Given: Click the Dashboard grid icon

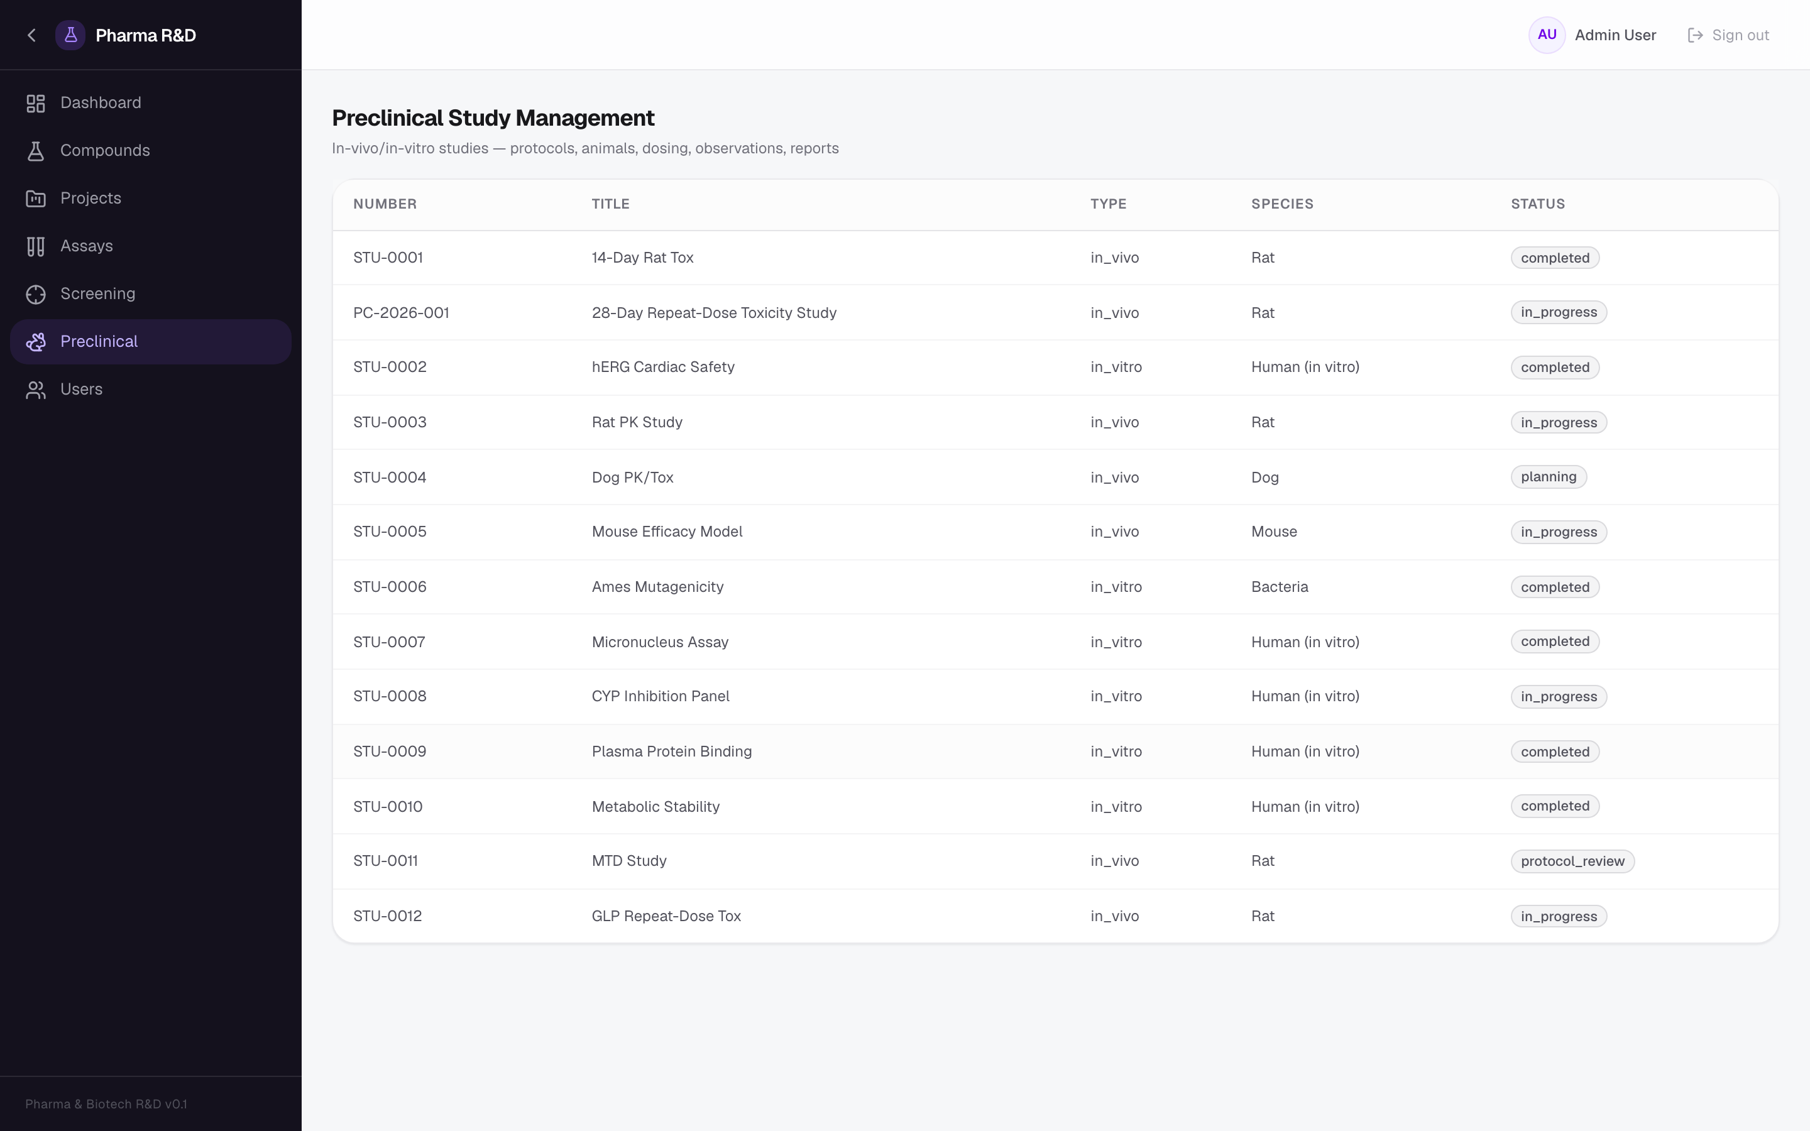Looking at the screenshot, I should click(x=36, y=103).
